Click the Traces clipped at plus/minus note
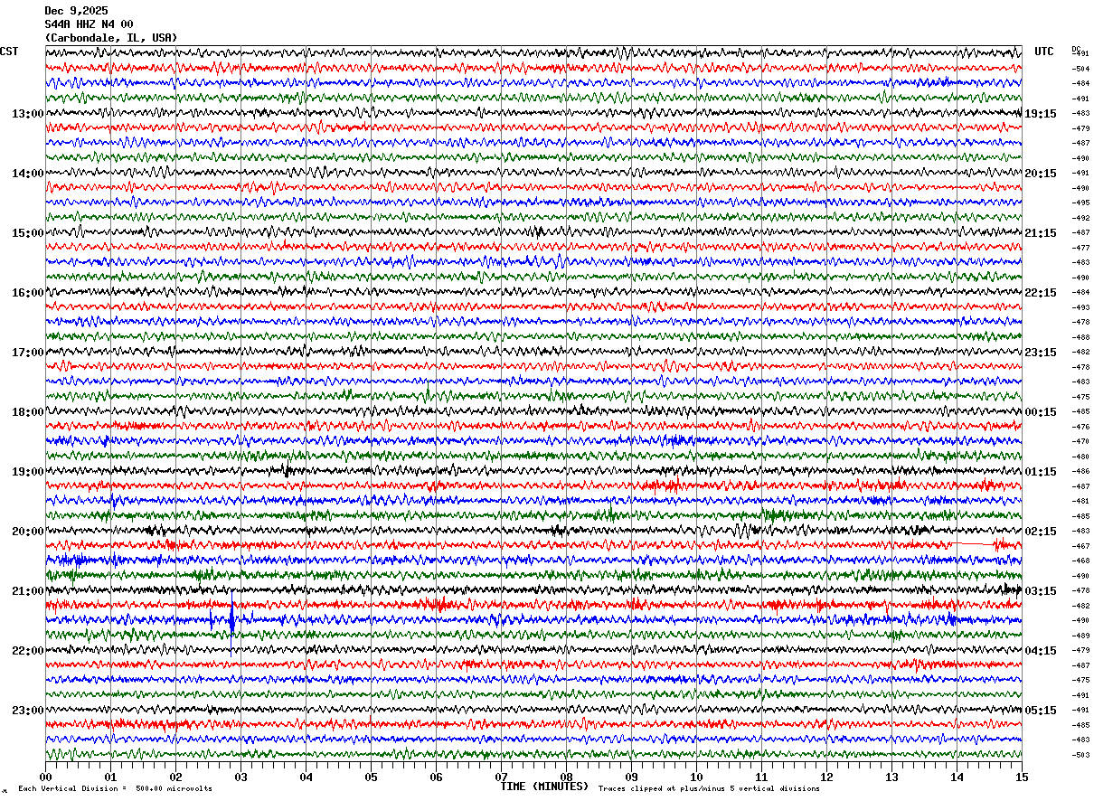This screenshot has height=801, width=1094. [x=709, y=788]
